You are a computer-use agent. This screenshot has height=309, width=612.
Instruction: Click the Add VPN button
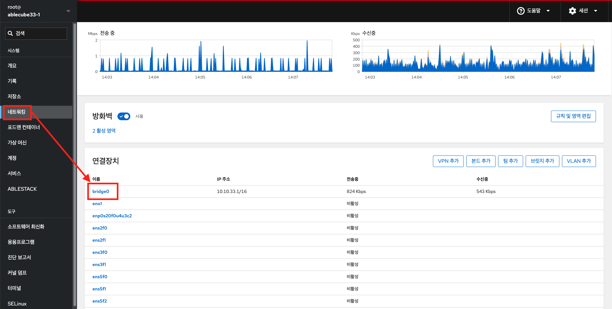[x=448, y=161]
